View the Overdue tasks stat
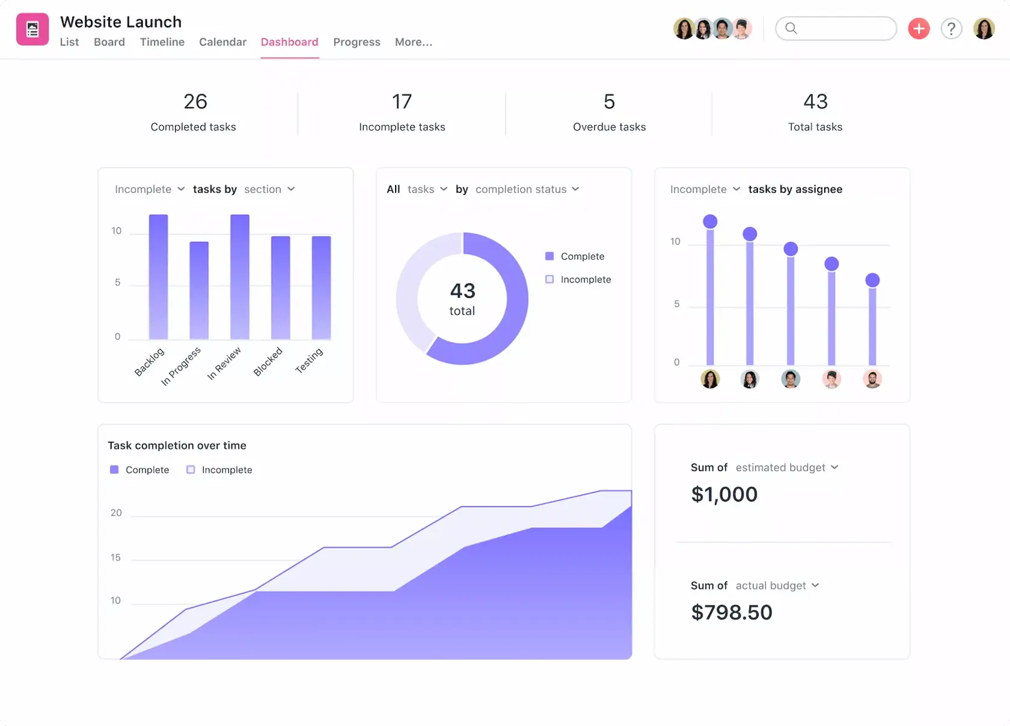The height and width of the screenshot is (726, 1010). pyautogui.click(x=609, y=113)
